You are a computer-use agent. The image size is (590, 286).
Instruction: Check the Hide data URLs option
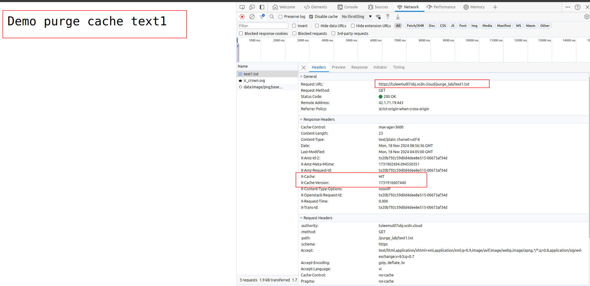pos(317,26)
